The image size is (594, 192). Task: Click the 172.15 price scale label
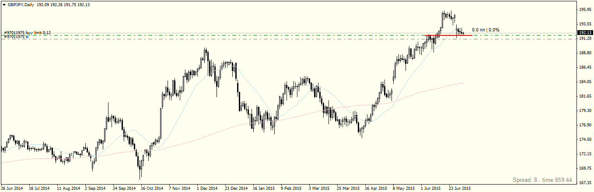pos(585,154)
